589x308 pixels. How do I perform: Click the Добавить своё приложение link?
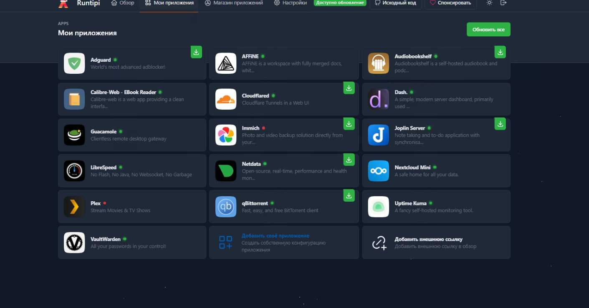275,236
